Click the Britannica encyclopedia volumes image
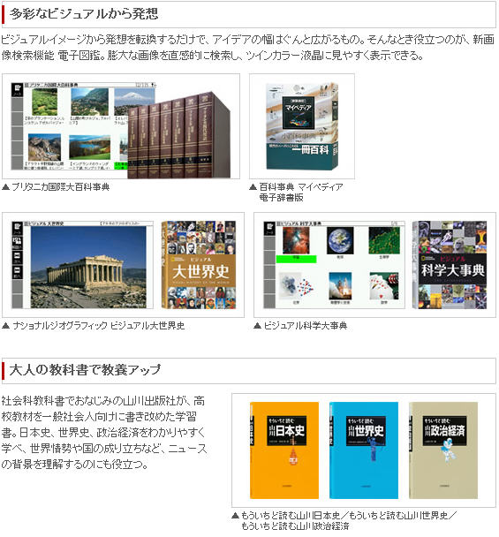 point(178,135)
